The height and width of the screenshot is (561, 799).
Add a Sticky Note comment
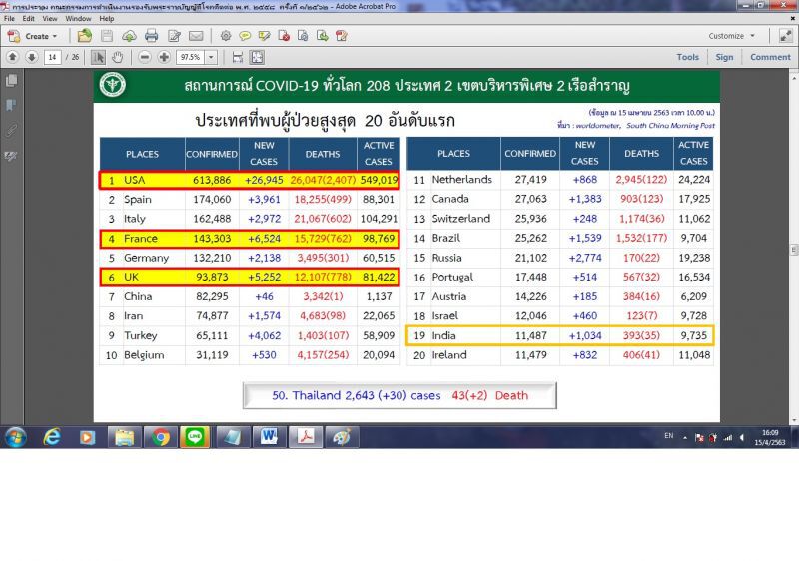pyautogui.click(x=245, y=36)
